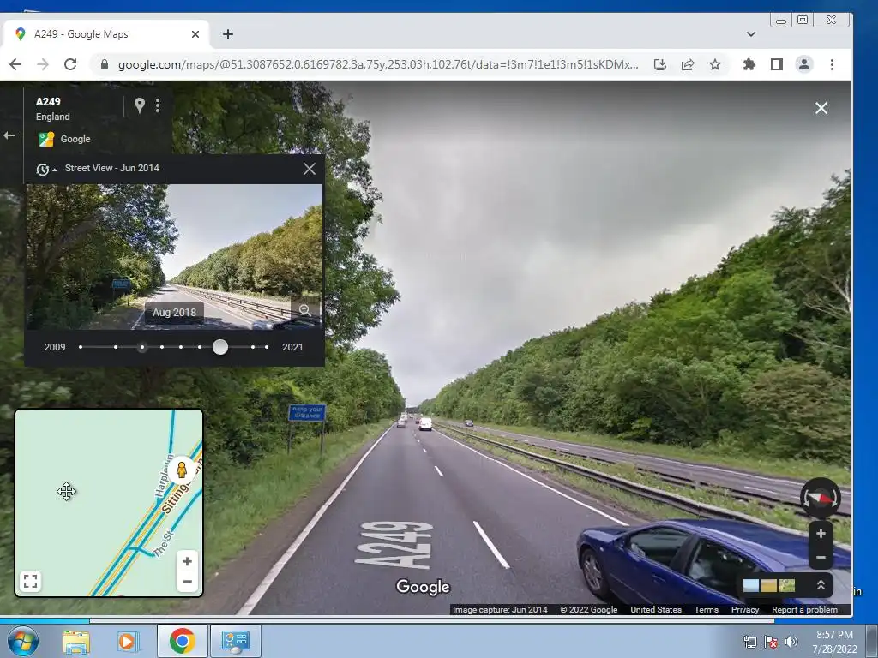Open the Privacy link
Image resolution: width=878 pixels, height=658 pixels.
(745, 610)
